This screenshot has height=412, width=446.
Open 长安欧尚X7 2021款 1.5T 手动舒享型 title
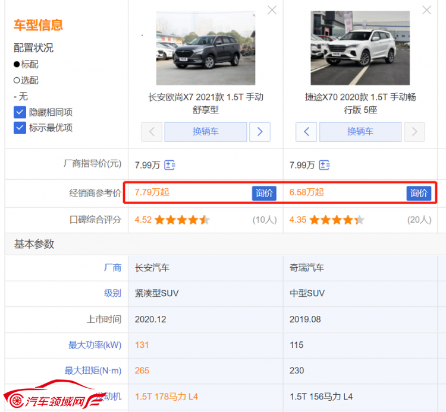tap(206, 103)
